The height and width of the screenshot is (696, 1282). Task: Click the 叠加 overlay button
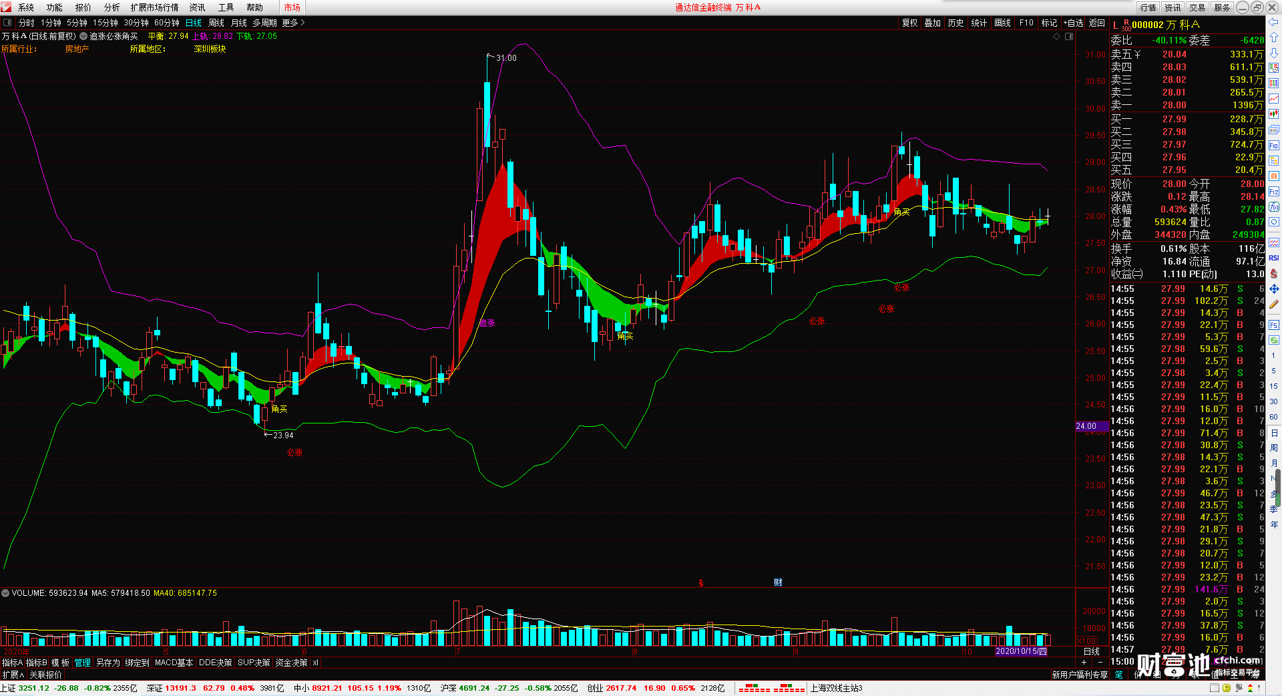pyautogui.click(x=933, y=23)
